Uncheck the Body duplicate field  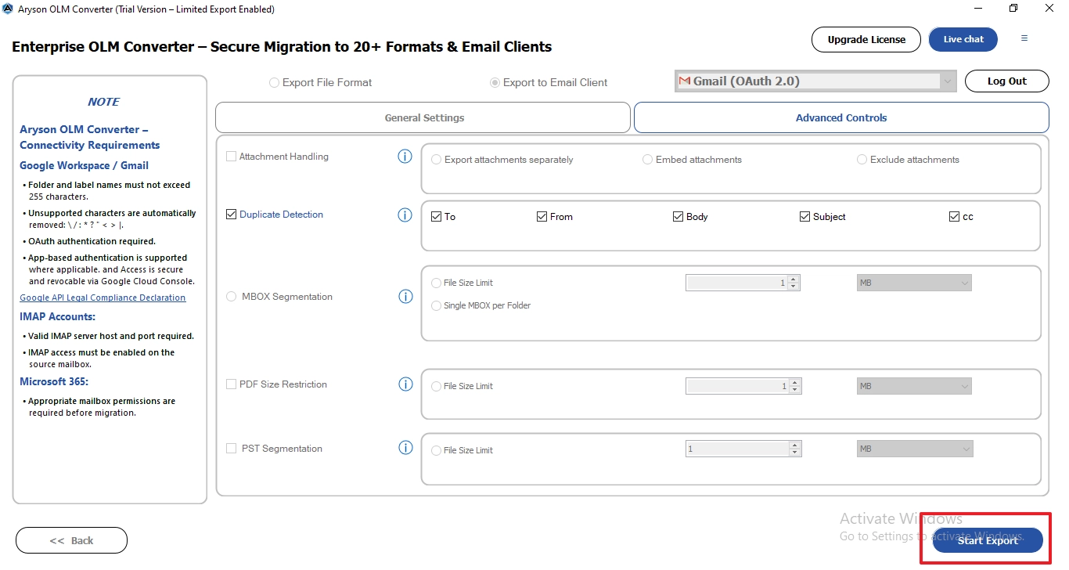[678, 217]
